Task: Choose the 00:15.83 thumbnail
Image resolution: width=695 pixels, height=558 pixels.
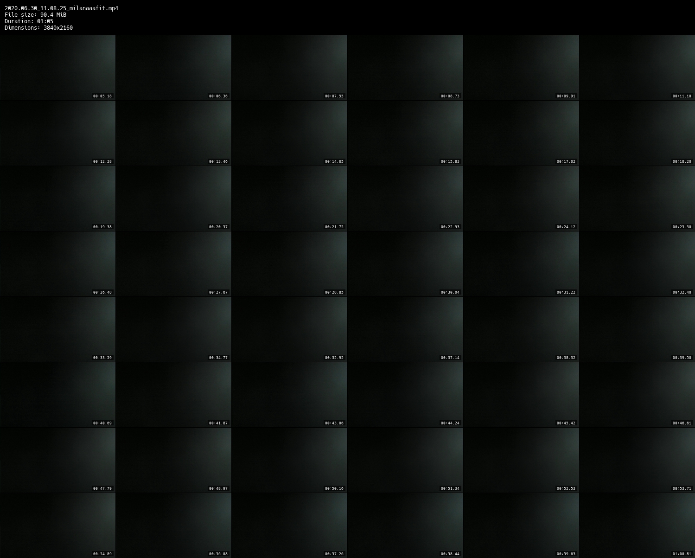Action: tap(405, 133)
